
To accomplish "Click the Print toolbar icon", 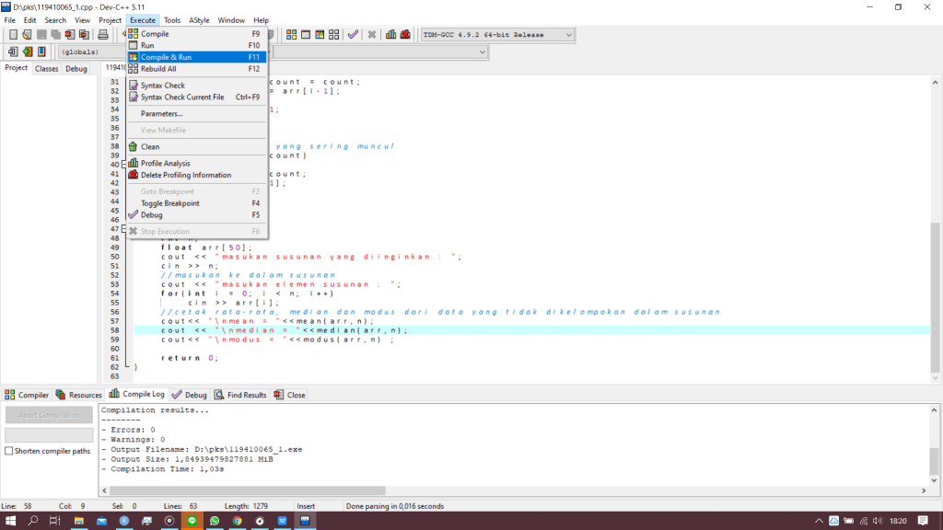I will [x=103, y=35].
